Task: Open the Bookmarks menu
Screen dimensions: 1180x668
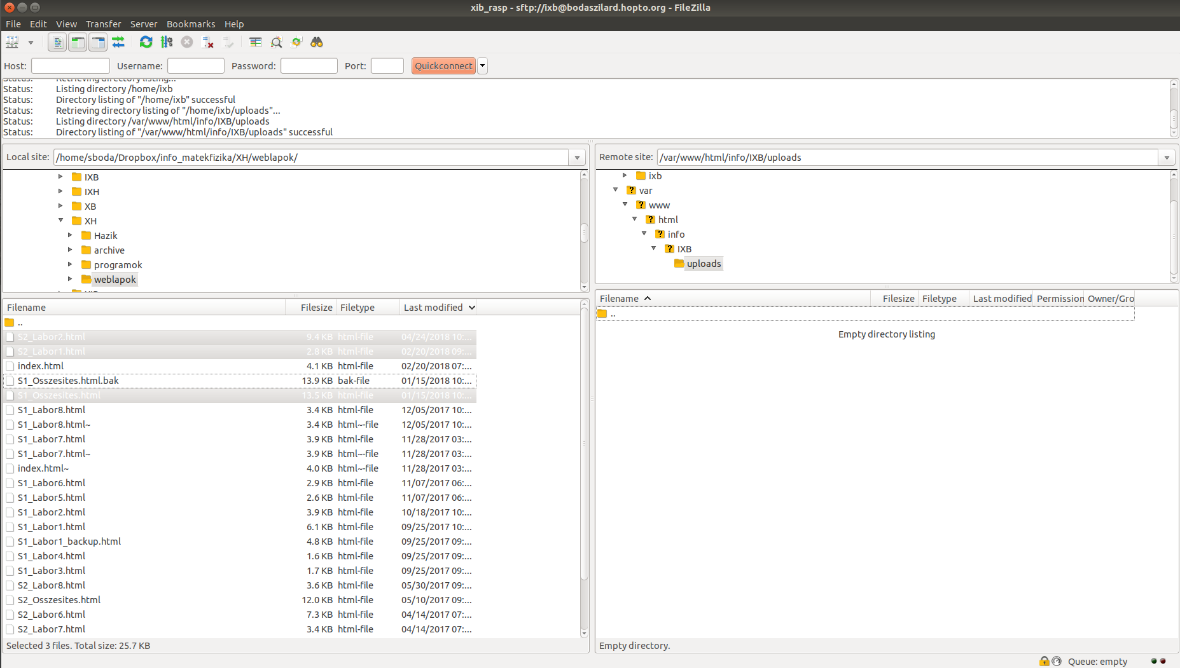Action: point(191,24)
